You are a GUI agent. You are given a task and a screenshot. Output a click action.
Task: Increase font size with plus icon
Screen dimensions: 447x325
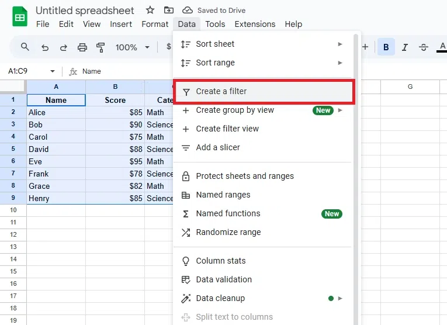coord(365,47)
